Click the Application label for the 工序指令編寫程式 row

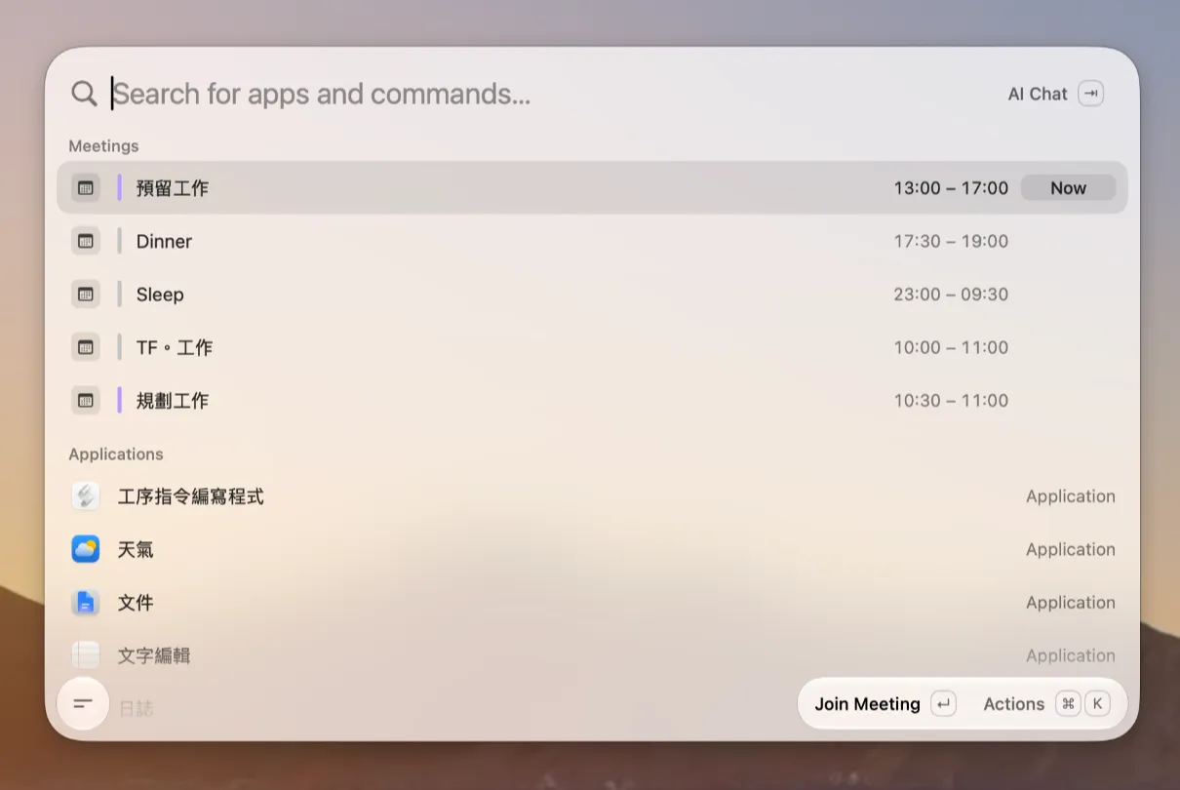[1070, 496]
